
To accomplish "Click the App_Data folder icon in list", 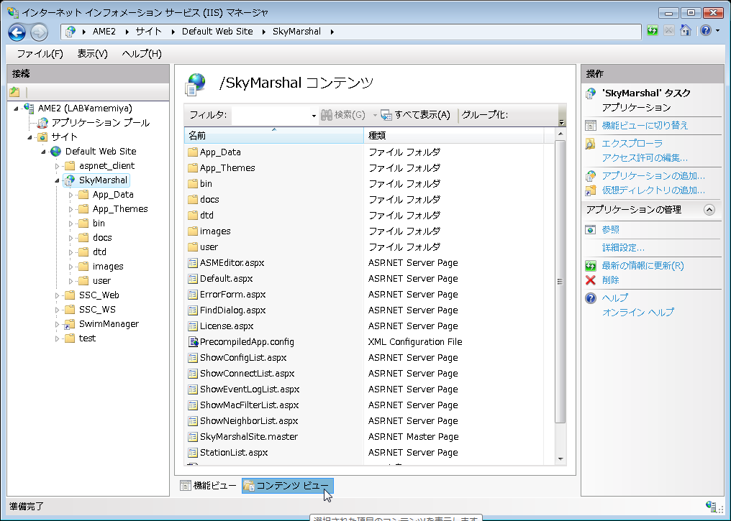I will [x=193, y=152].
